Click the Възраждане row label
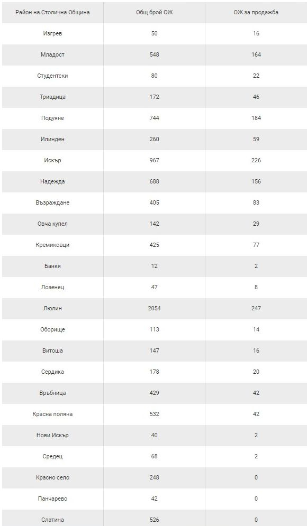 [x=52, y=202]
